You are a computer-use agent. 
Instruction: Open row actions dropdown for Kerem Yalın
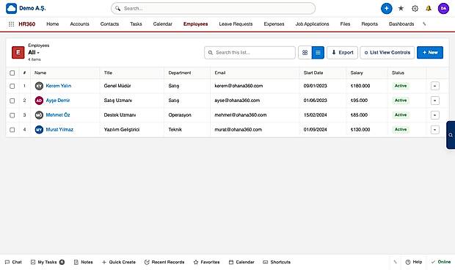[434, 86]
